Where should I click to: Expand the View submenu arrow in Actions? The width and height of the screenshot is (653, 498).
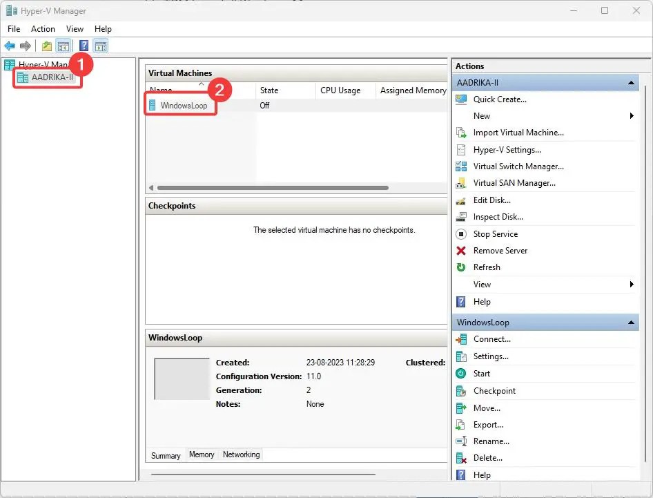click(x=632, y=284)
